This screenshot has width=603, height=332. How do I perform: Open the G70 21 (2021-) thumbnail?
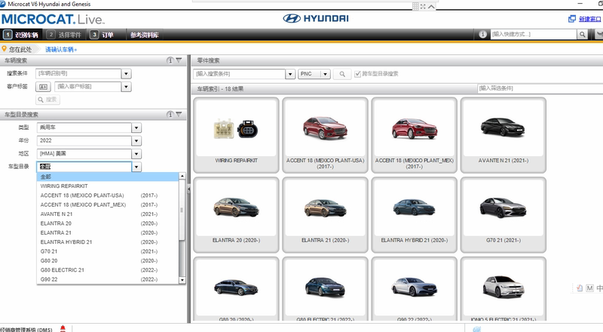[x=503, y=215]
